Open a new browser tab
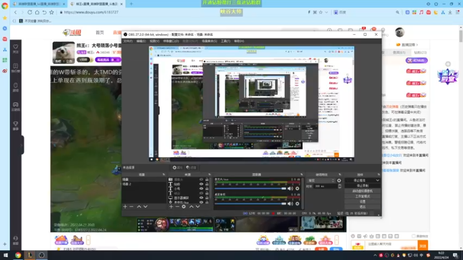 tap(131, 4)
